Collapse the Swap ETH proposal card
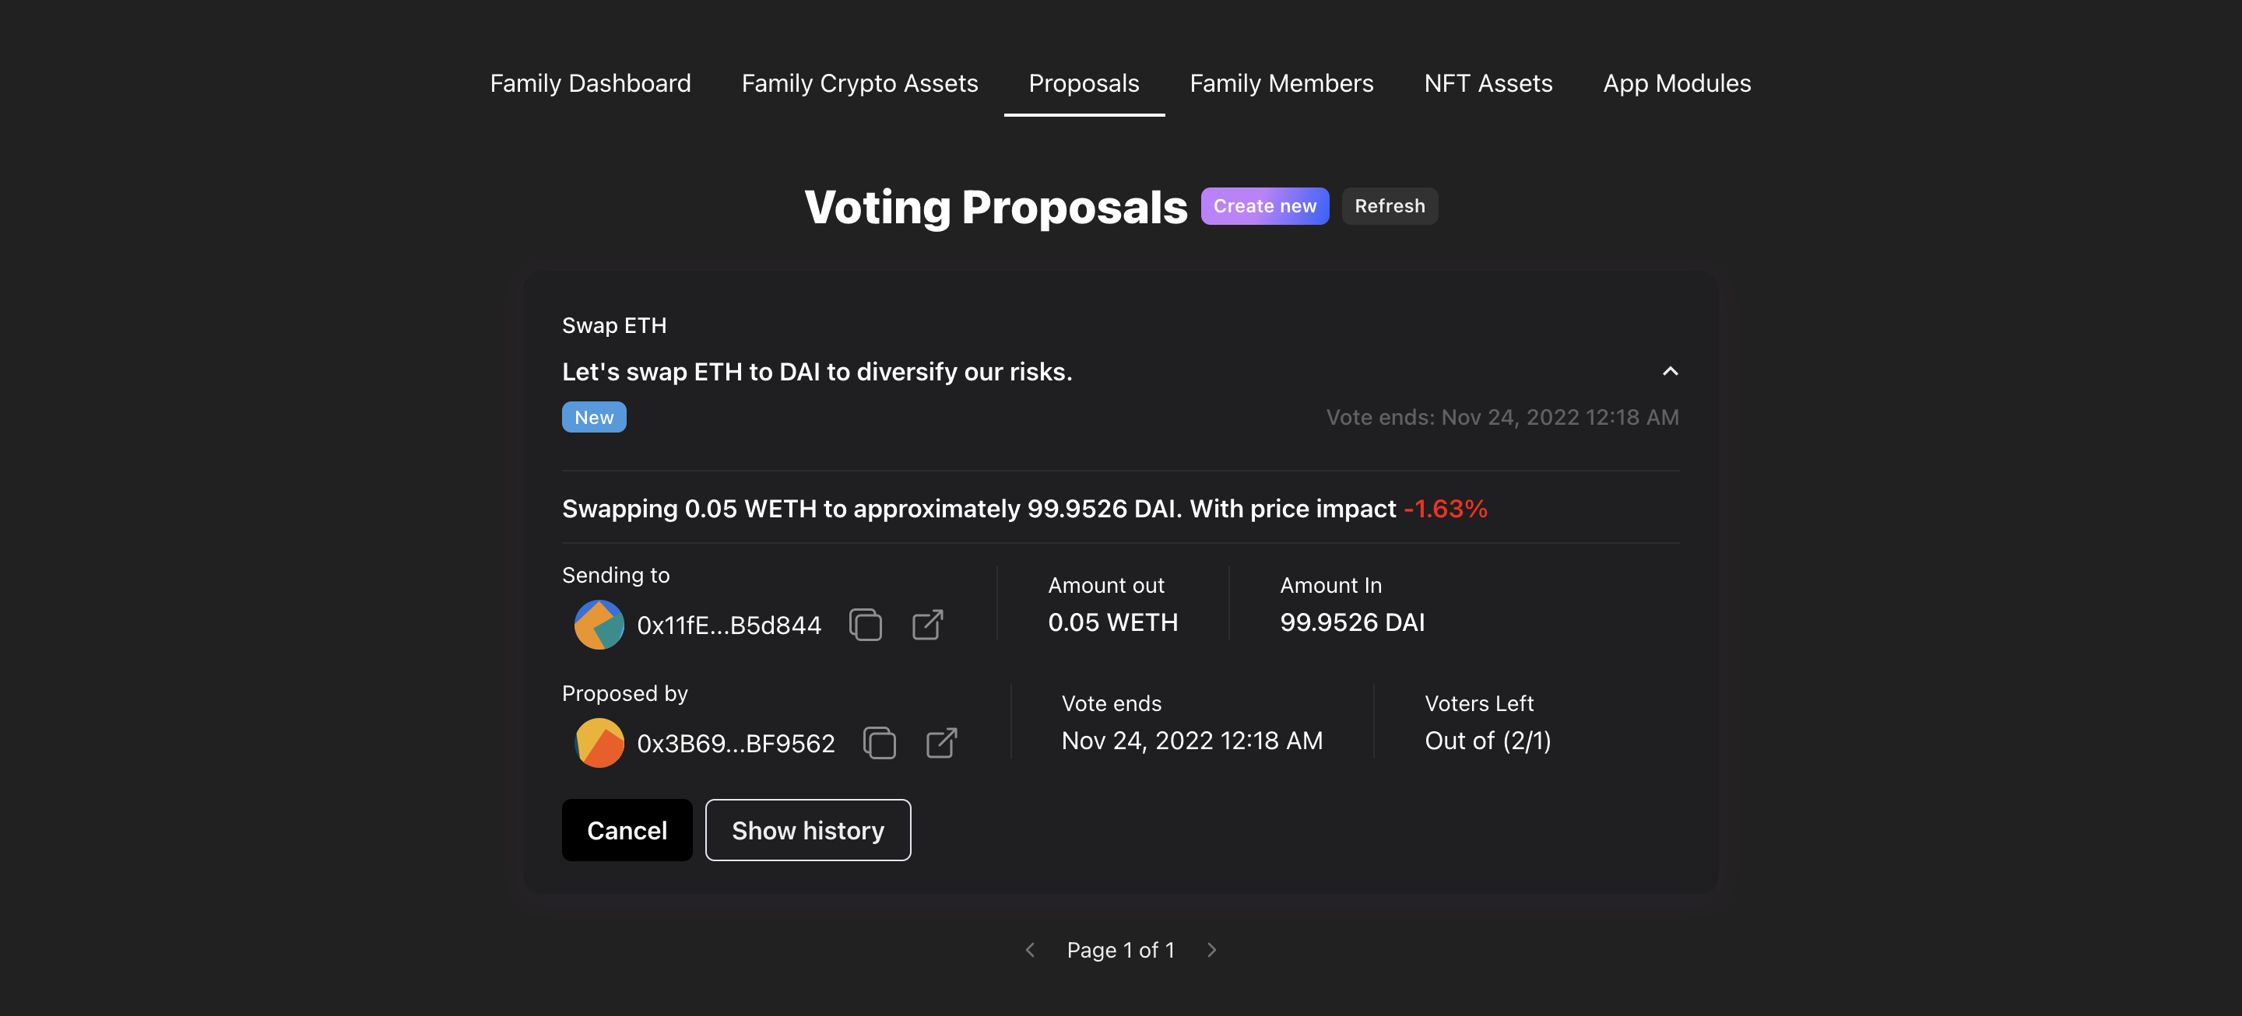The width and height of the screenshot is (2242, 1016). [x=1670, y=371]
